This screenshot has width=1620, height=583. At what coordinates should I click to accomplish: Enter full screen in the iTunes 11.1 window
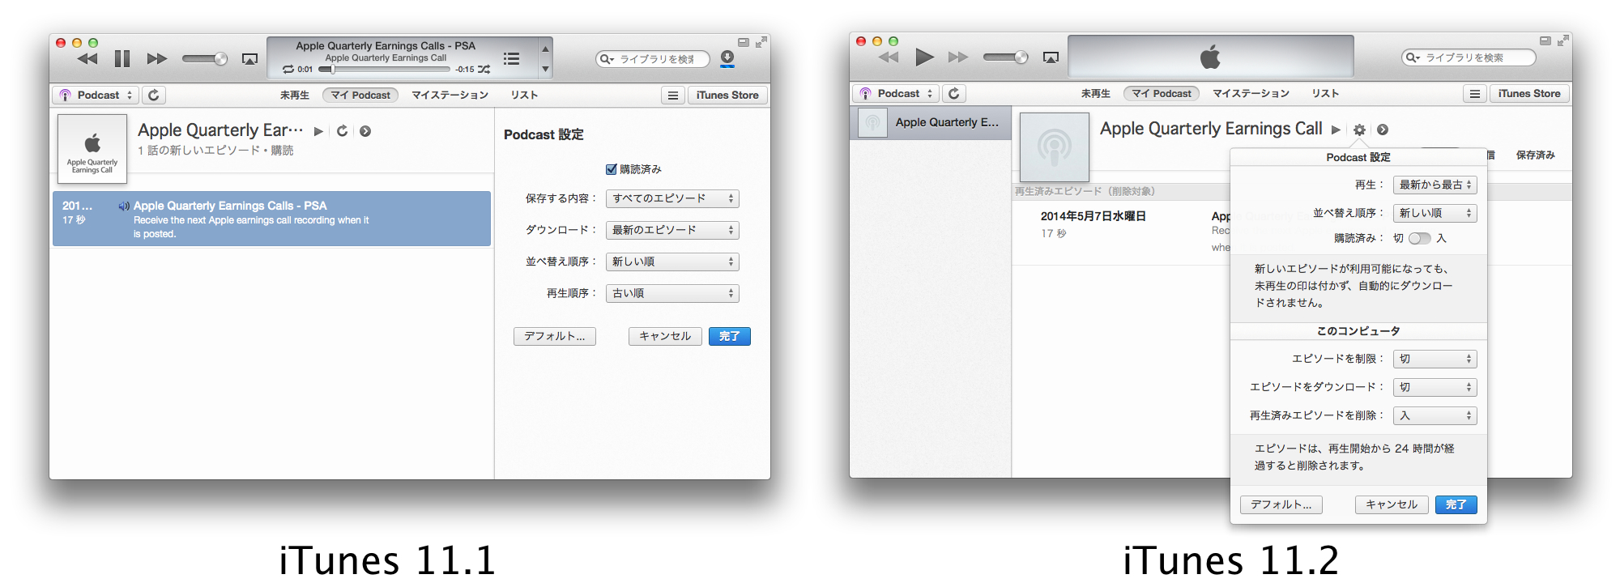pos(761,42)
